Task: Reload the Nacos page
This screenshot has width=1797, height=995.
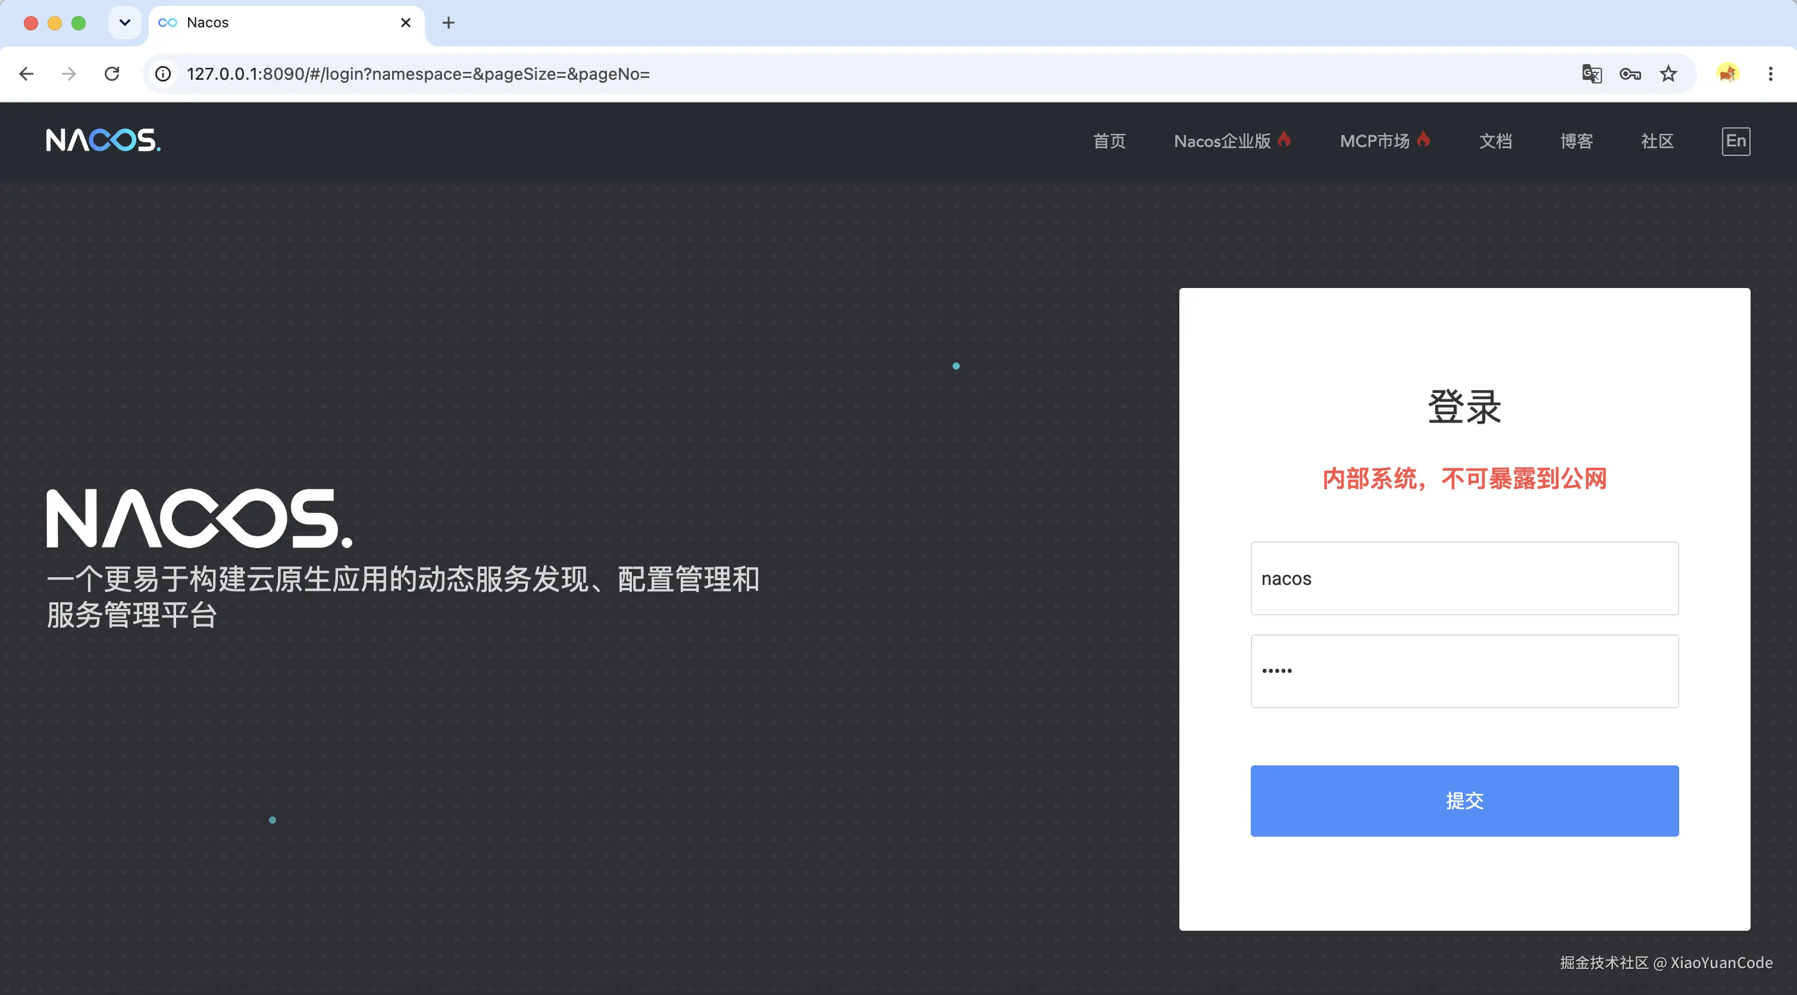Action: click(x=112, y=74)
